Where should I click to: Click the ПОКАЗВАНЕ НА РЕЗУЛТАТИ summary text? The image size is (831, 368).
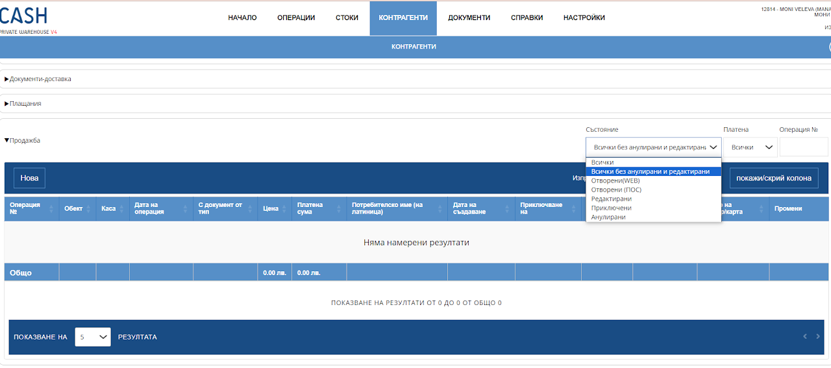[416, 302]
